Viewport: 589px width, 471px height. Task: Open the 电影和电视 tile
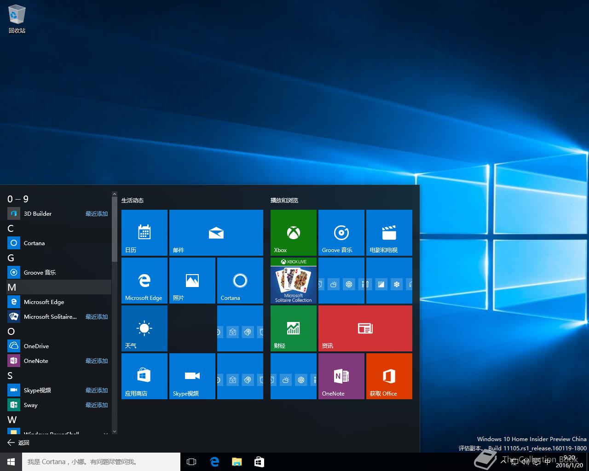click(389, 233)
